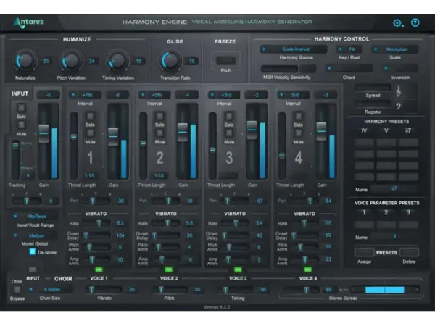435x326 pixels.
Task: Select Voice Parameter Preset 2
Action: pos(386,212)
